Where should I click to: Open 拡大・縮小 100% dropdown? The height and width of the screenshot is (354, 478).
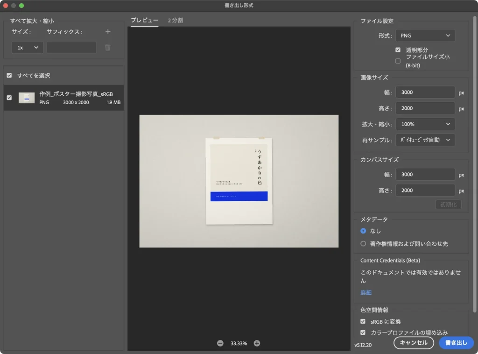coord(425,124)
